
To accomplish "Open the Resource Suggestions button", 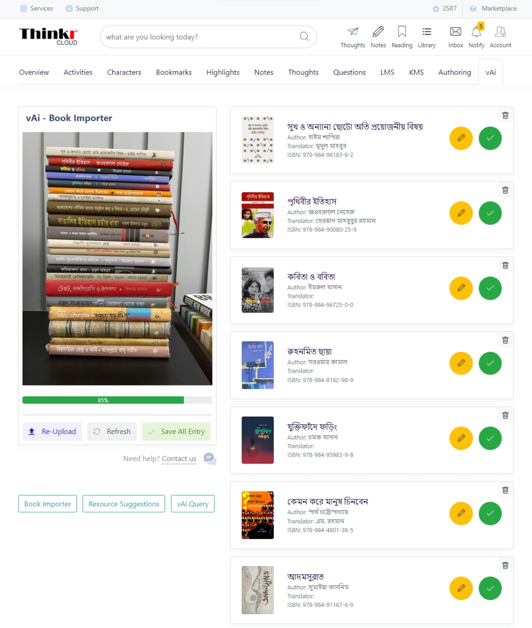I will tap(124, 504).
